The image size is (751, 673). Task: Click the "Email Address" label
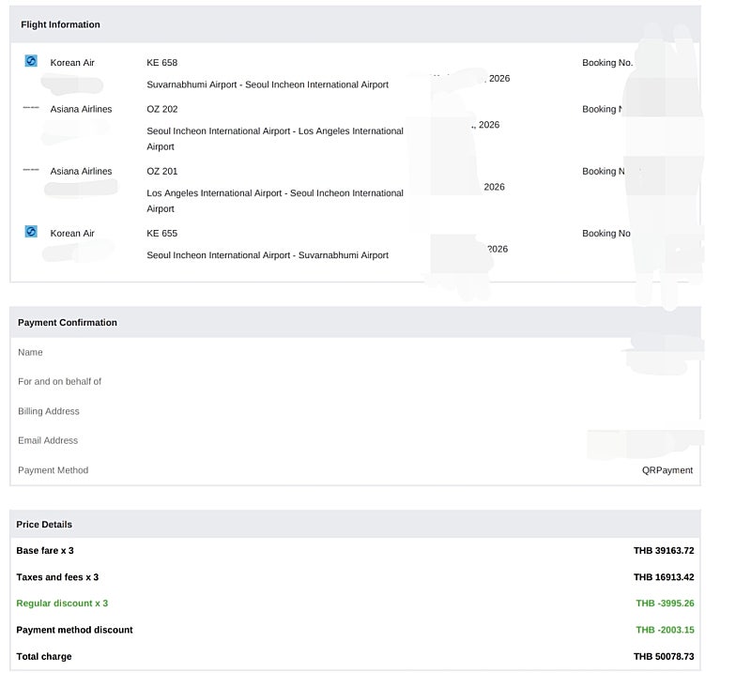48,440
